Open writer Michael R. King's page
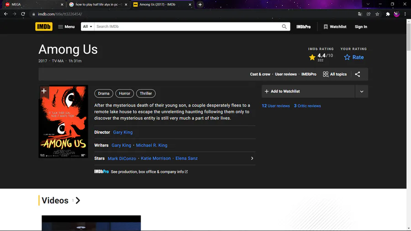The image size is (411, 231). click(x=152, y=145)
